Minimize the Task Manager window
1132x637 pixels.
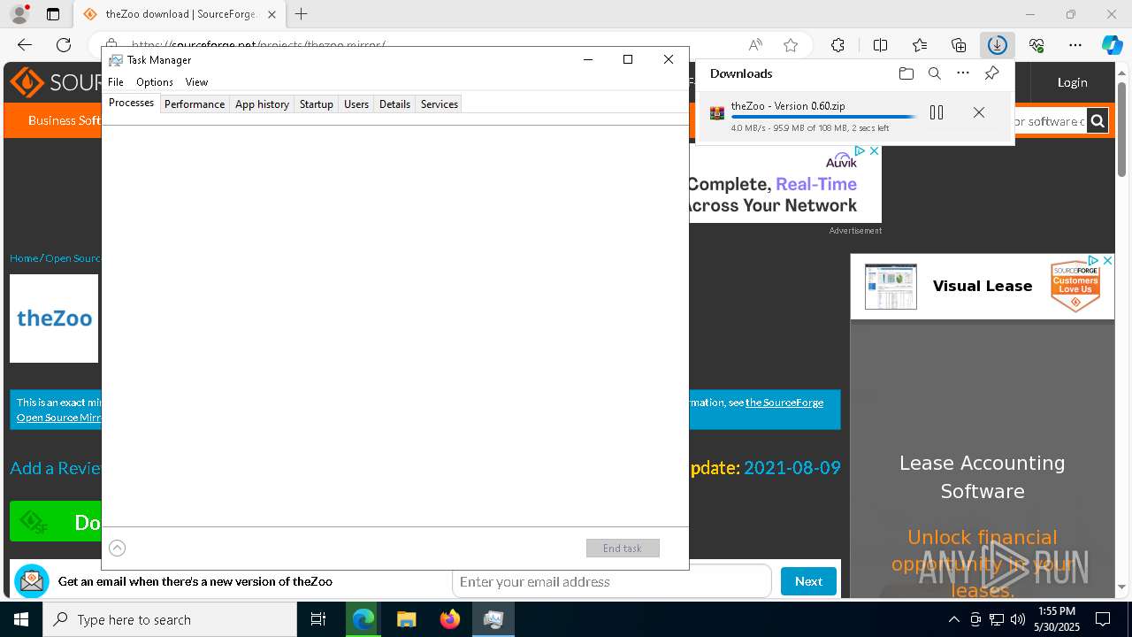588,59
